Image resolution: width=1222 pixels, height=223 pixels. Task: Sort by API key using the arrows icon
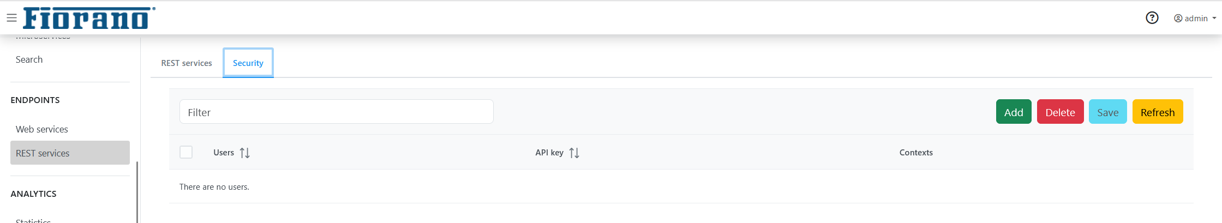click(574, 153)
